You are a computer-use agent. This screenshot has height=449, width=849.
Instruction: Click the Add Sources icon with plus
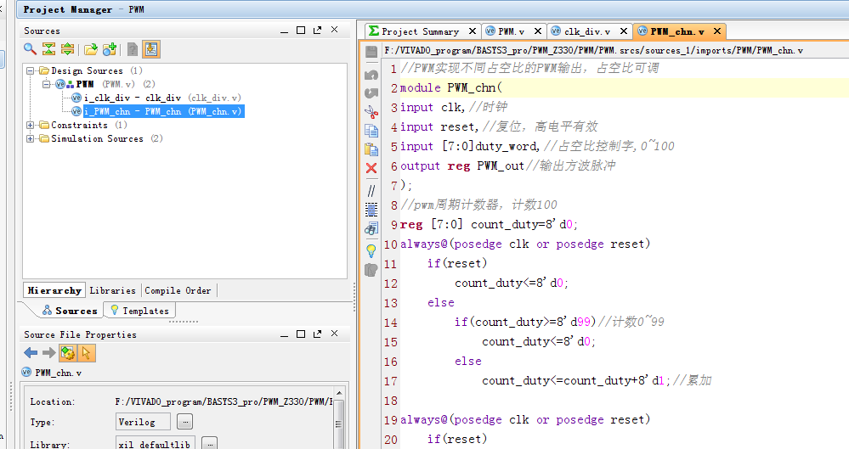coord(110,49)
